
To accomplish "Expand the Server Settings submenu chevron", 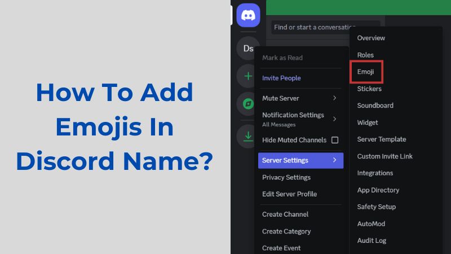I will click(x=335, y=160).
